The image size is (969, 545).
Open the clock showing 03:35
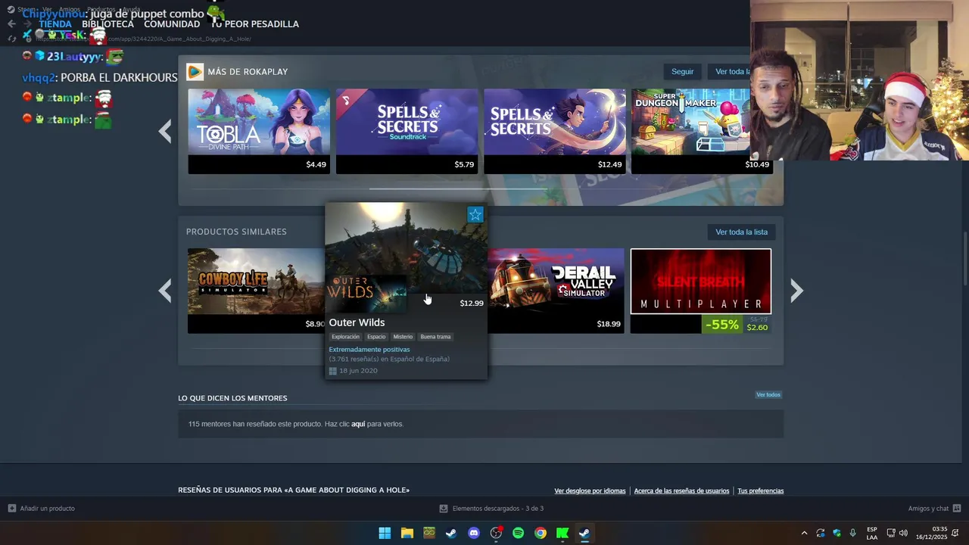coord(932,533)
